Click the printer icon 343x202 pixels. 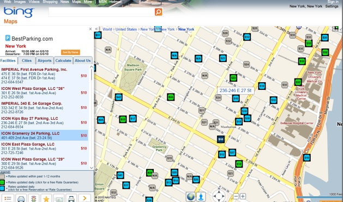(x=71, y=198)
